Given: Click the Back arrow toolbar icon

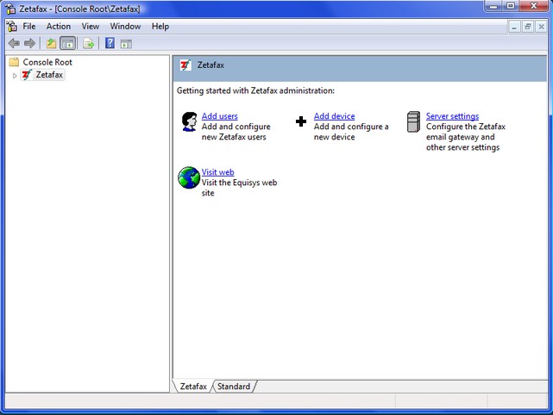Looking at the screenshot, I should point(14,43).
